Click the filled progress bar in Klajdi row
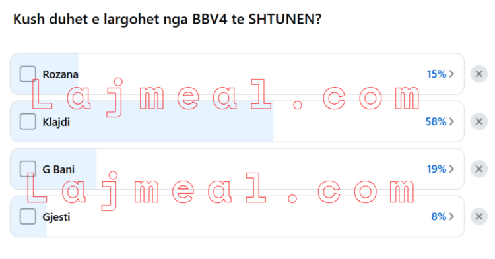The width and height of the screenshot is (495, 259). pyautogui.click(x=142, y=122)
